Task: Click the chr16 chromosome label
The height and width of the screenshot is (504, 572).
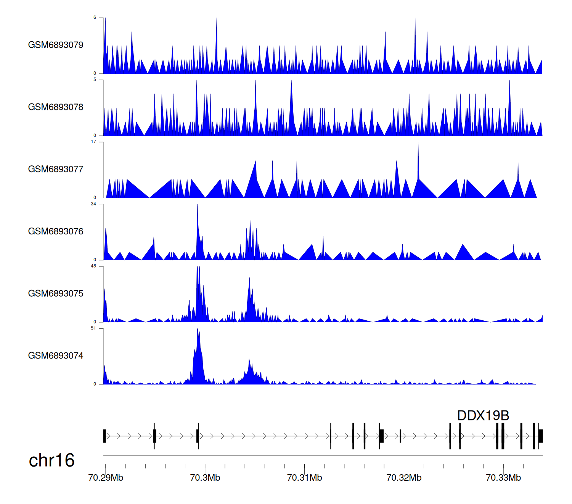Action: 51,460
